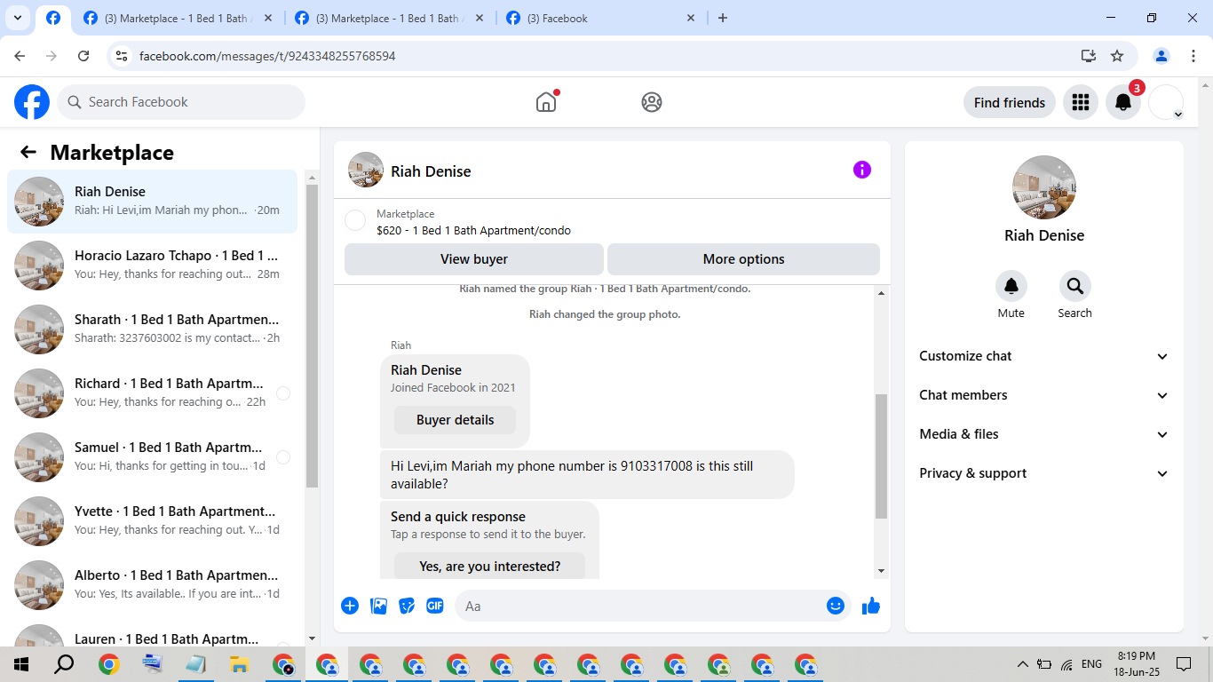
Task: Open the taskbar clock showing 8:19 PM
Action: click(1136, 664)
